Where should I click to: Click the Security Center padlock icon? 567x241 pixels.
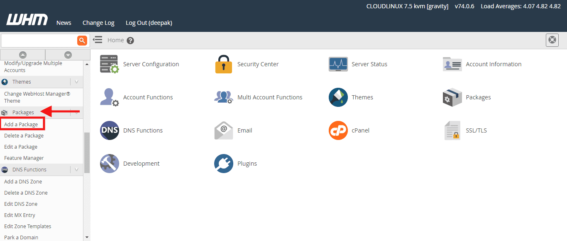pos(224,64)
